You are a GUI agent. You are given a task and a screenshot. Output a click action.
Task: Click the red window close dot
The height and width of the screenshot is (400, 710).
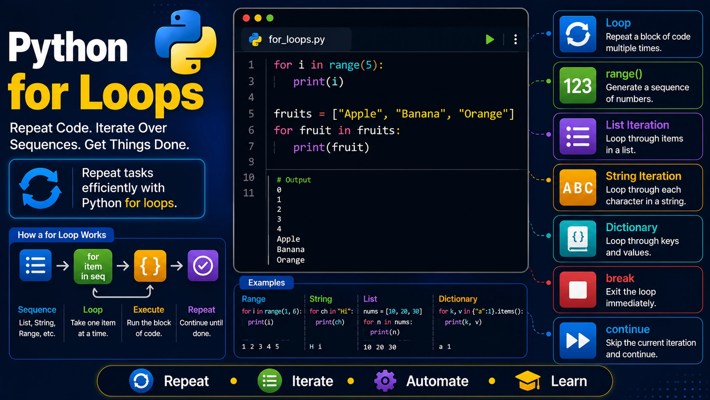(x=246, y=18)
